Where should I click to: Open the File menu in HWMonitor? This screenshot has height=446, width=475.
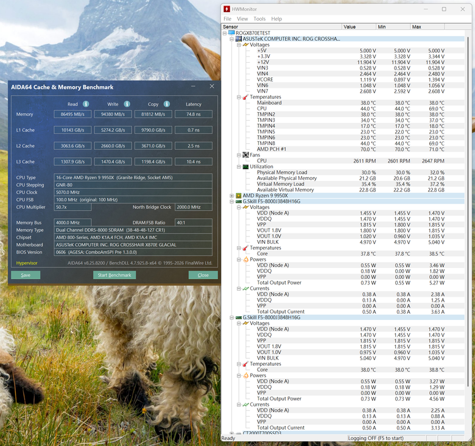[227, 19]
